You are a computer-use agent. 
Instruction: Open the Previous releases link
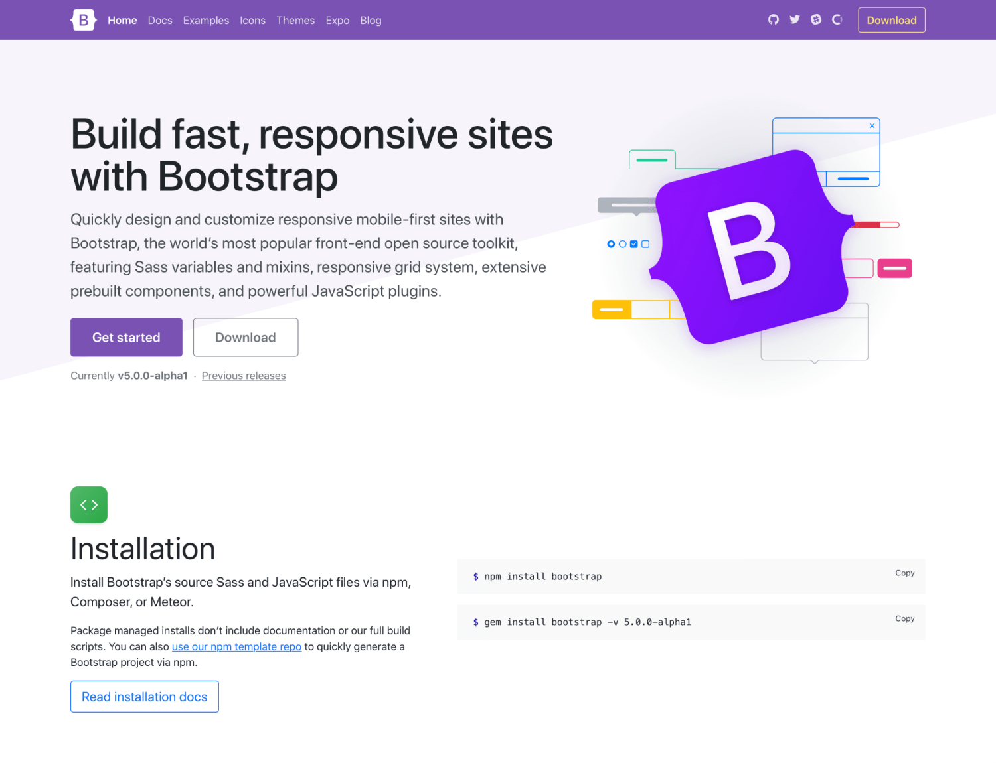244,376
